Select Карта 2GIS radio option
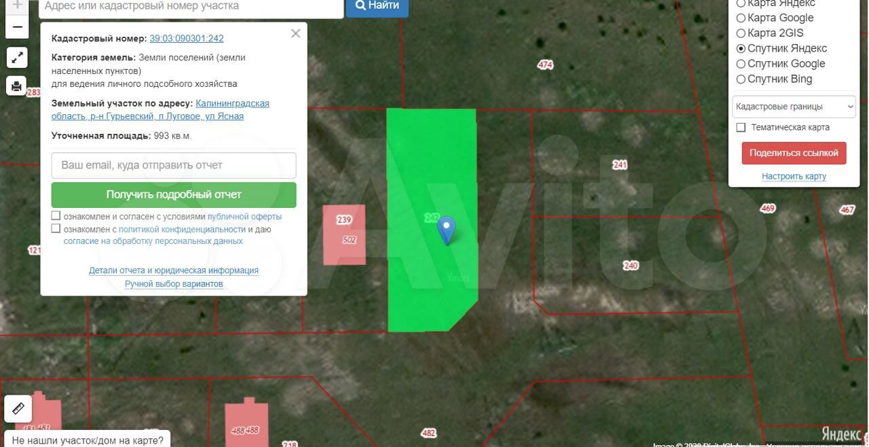This screenshot has height=447, width=869. point(741,33)
